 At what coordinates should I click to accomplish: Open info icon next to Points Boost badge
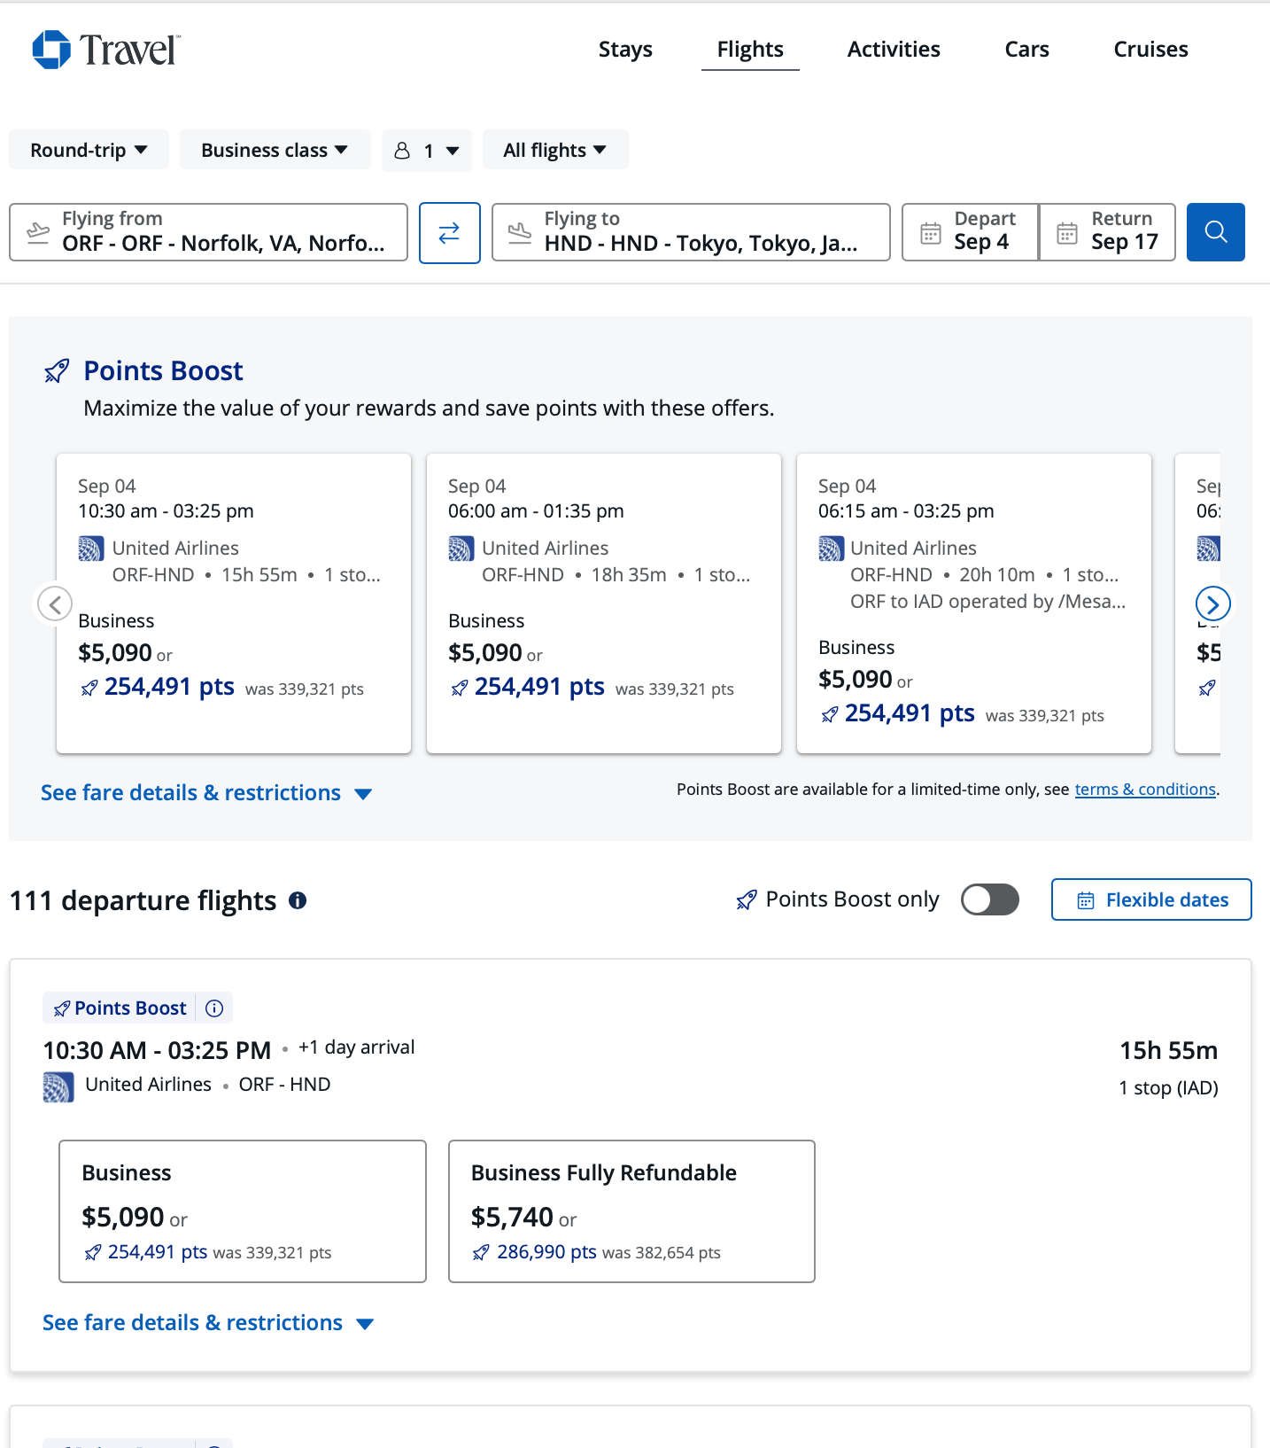(214, 1008)
